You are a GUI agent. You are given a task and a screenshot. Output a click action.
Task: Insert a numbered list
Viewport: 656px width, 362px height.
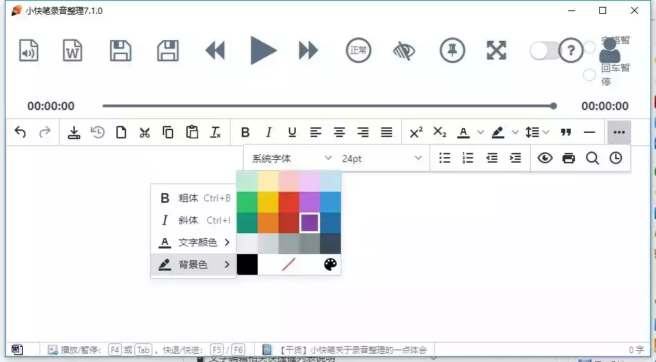(468, 158)
